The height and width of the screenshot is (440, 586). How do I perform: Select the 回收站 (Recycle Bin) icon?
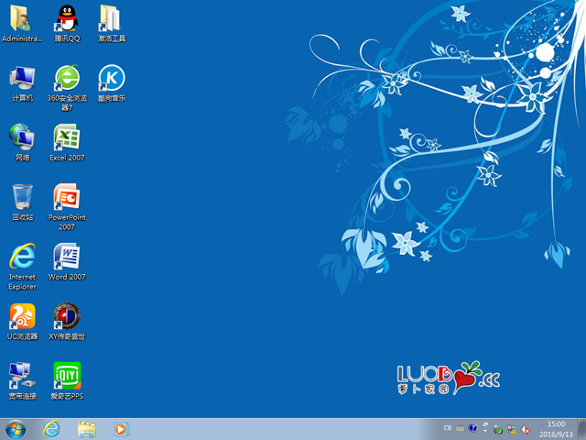point(22,202)
